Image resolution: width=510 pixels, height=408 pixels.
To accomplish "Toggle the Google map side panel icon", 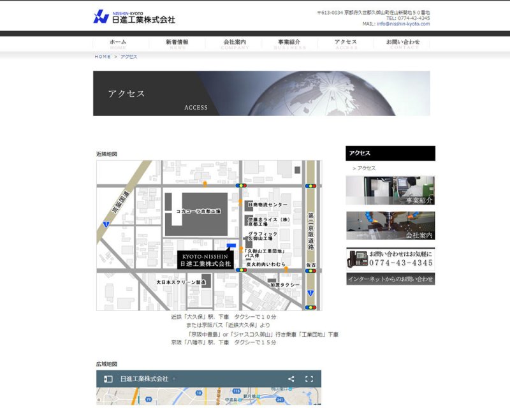I will (x=108, y=379).
